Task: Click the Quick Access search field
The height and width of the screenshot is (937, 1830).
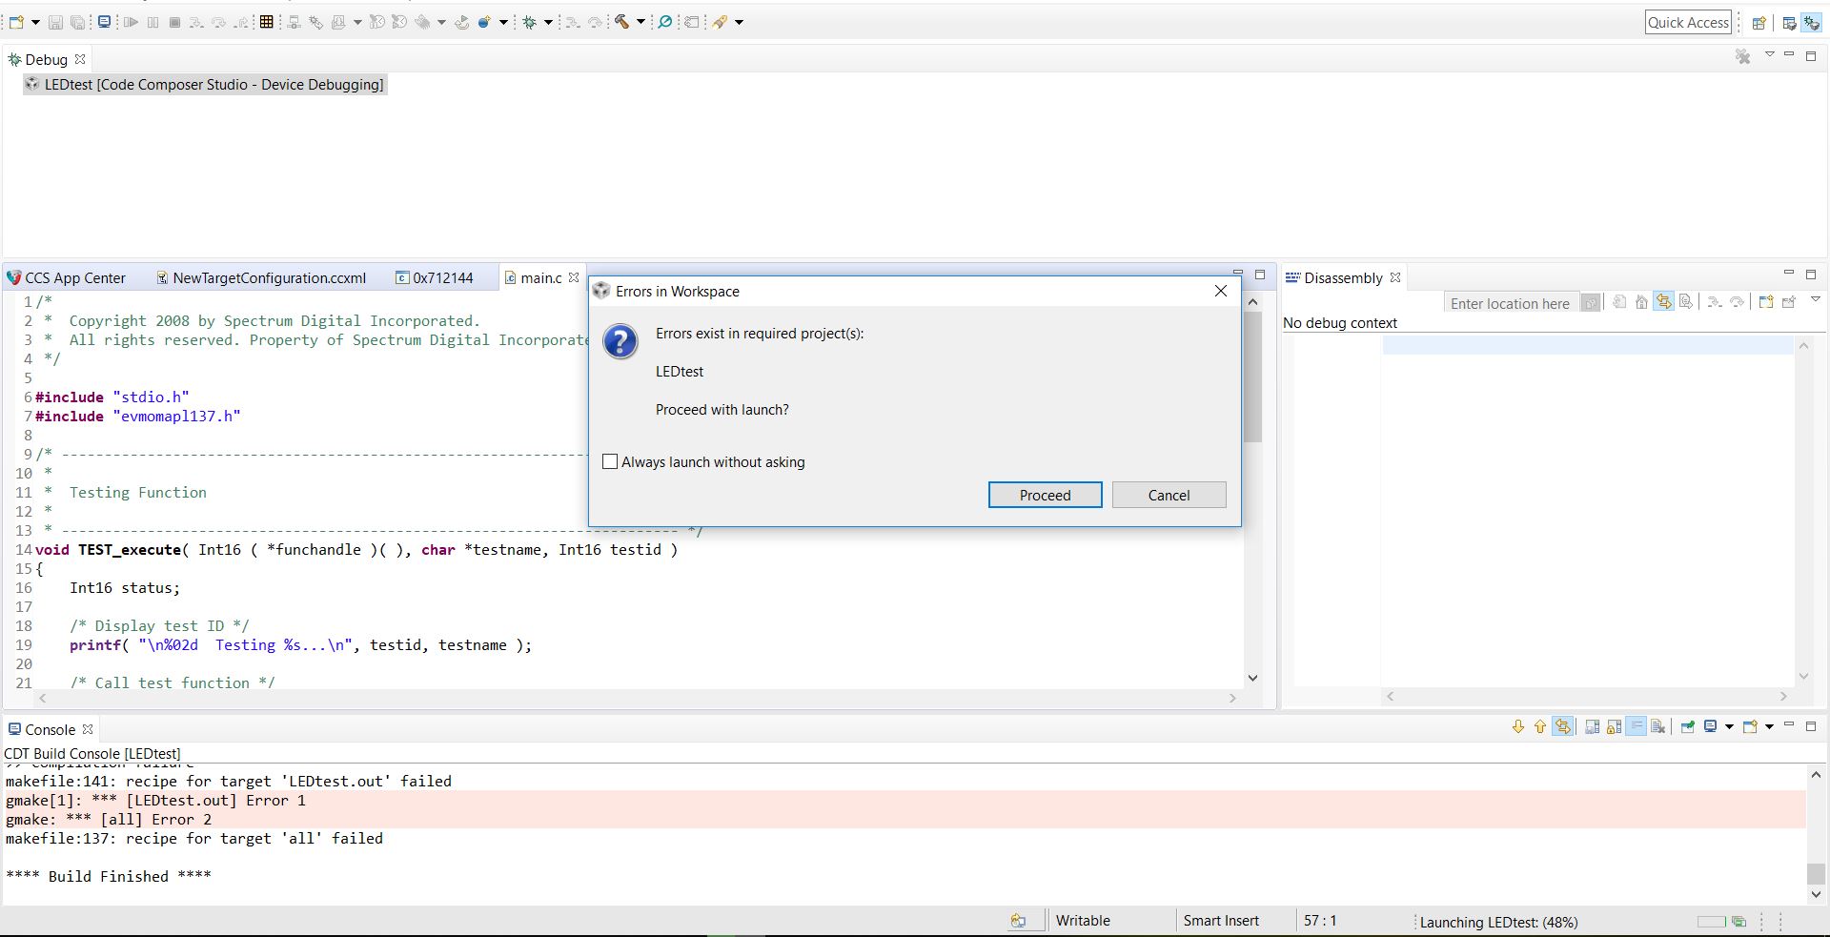Action: coord(1688,22)
